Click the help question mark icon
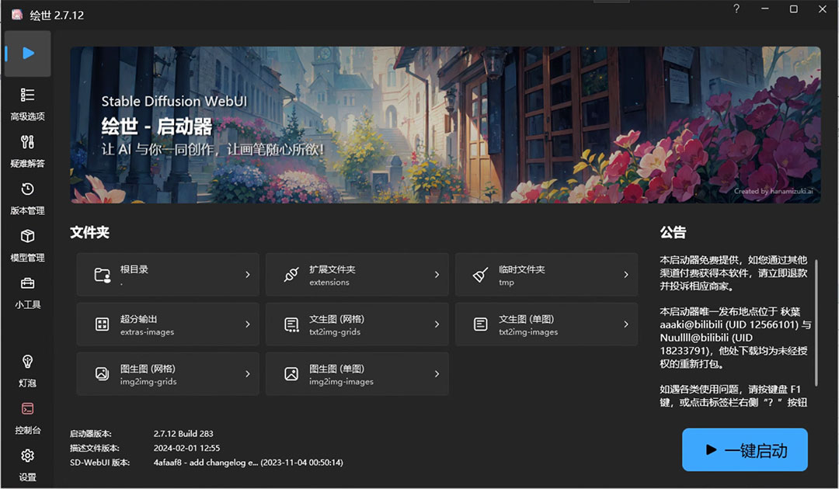This screenshot has width=839, height=489. (x=736, y=9)
